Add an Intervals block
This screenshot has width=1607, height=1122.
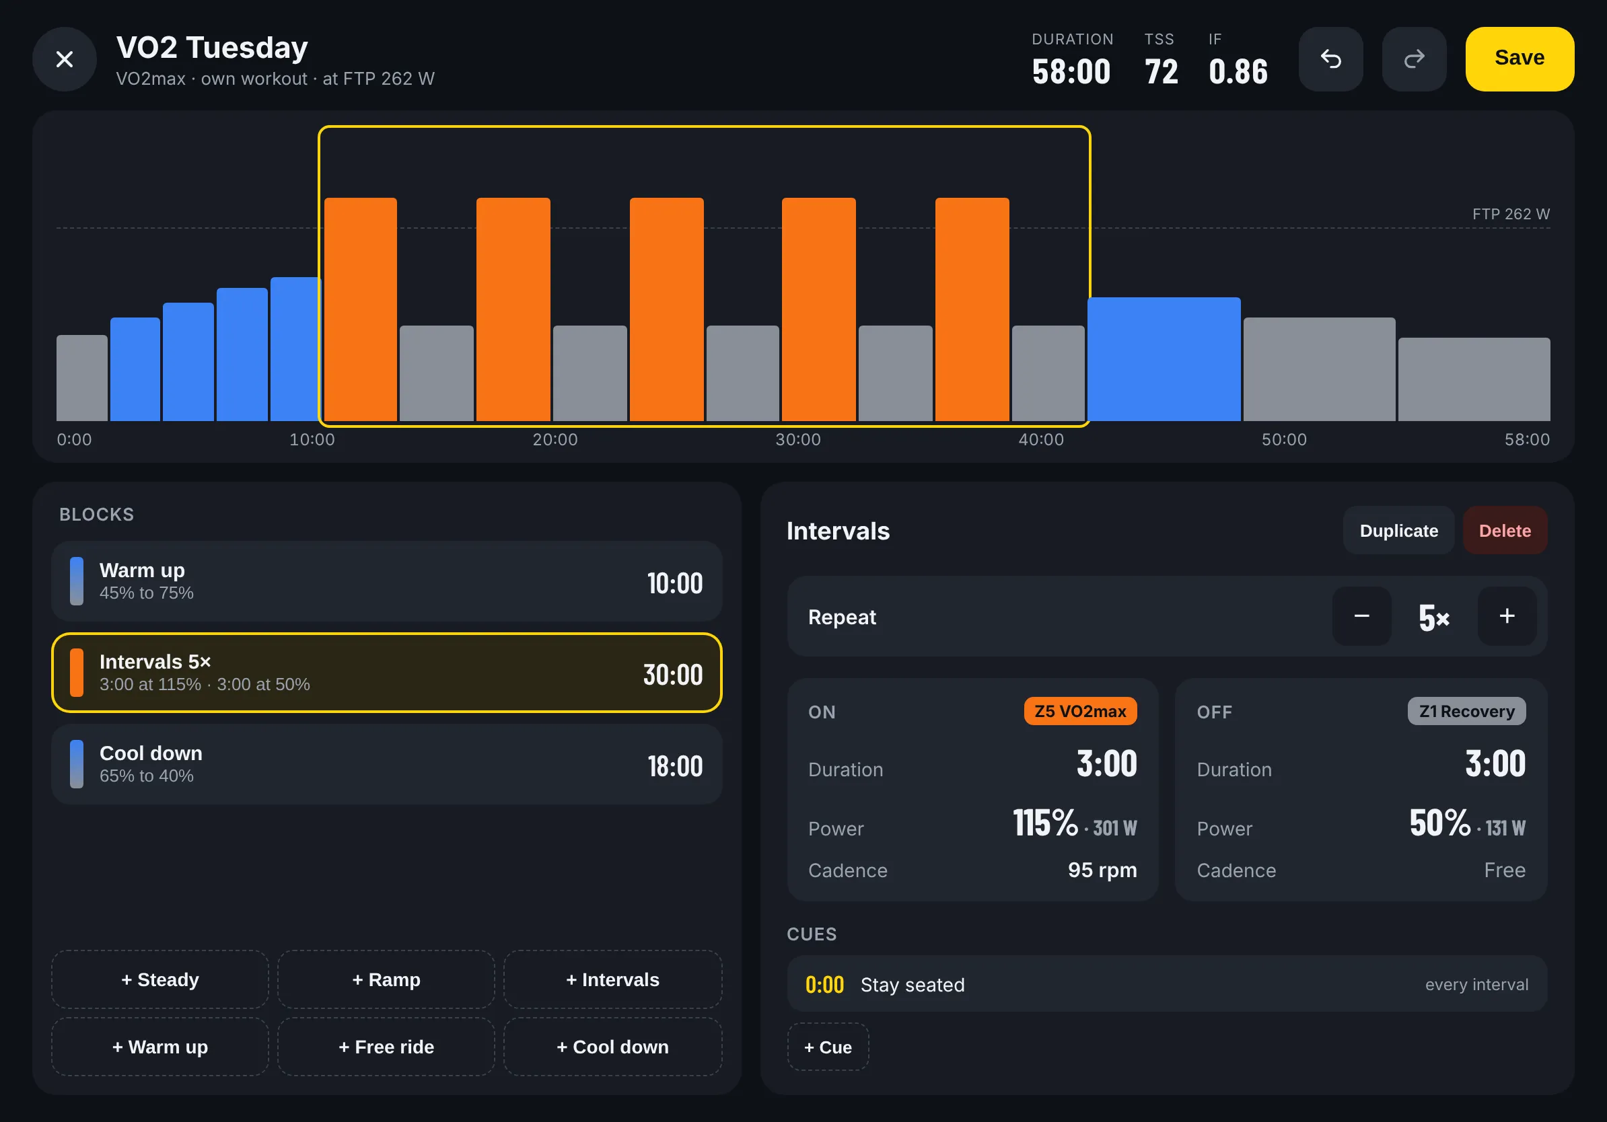click(x=612, y=979)
